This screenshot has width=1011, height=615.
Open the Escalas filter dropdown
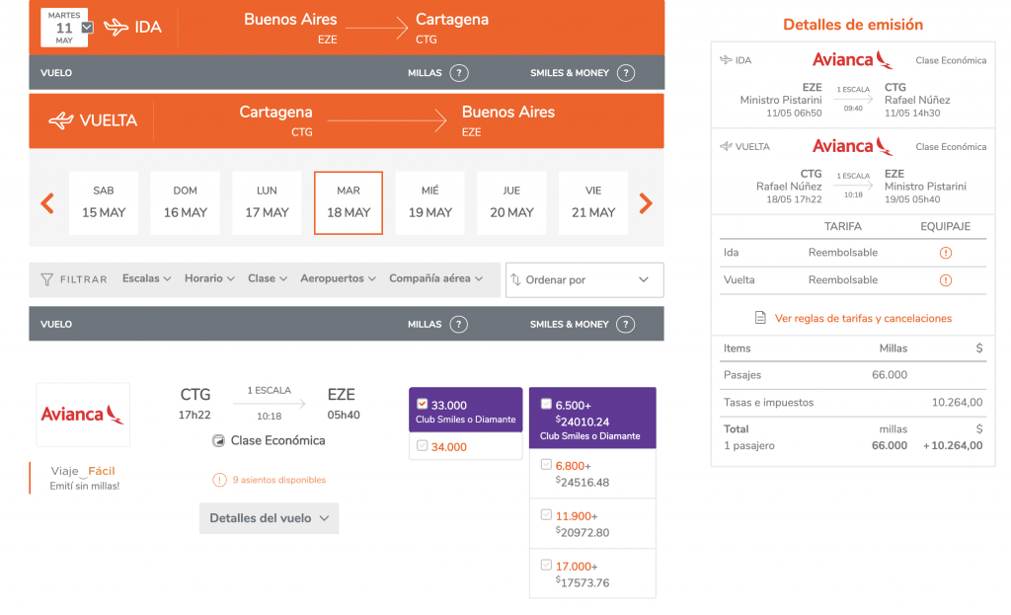(147, 278)
